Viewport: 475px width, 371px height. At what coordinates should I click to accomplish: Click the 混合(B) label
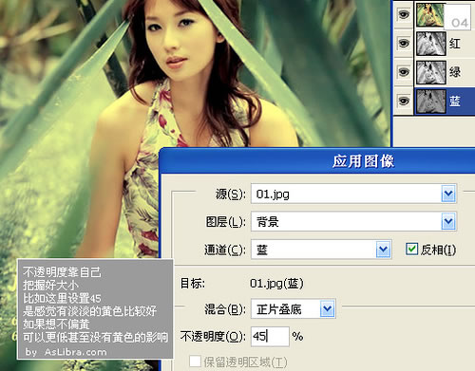click(x=225, y=309)
